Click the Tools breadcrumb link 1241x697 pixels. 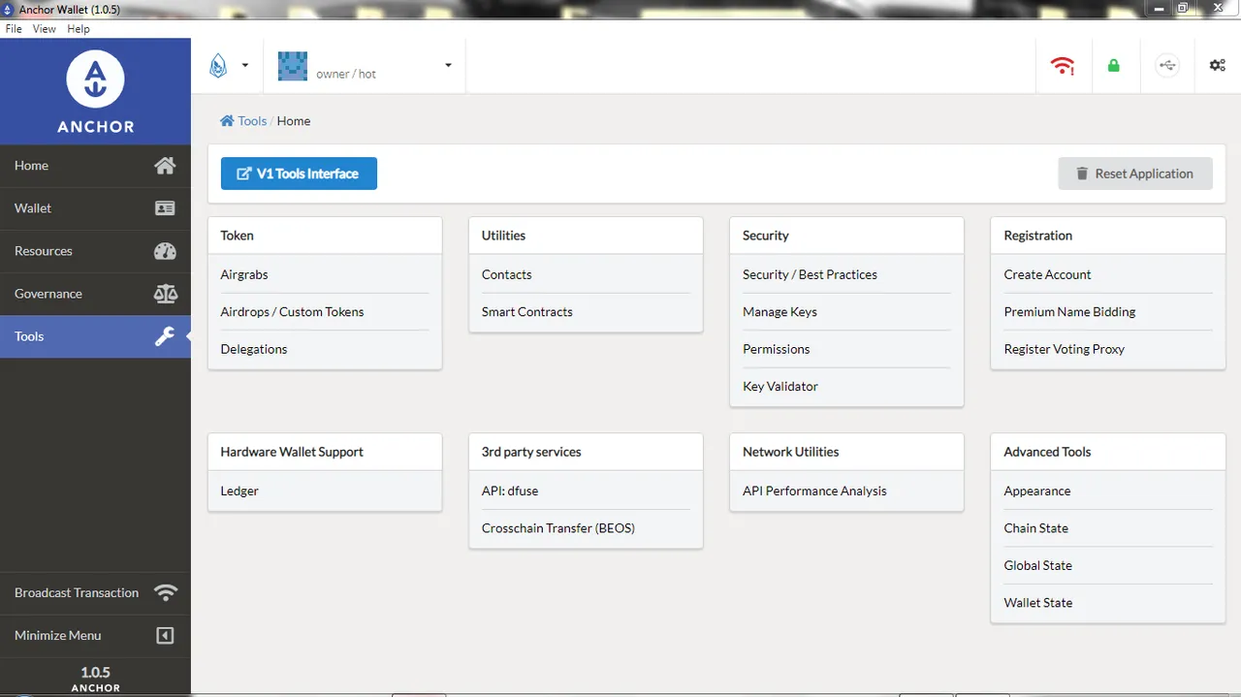click(252, 121)
